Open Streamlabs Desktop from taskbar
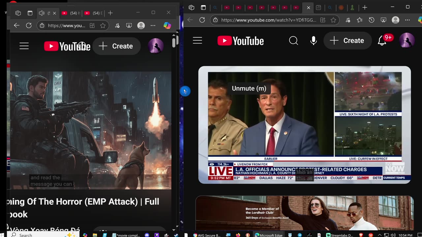 340,235
